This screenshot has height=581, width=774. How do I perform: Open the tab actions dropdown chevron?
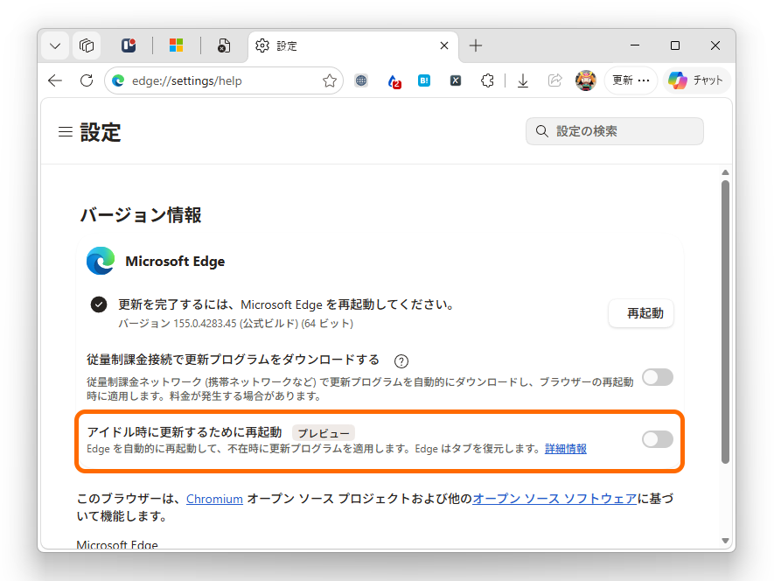55,46
